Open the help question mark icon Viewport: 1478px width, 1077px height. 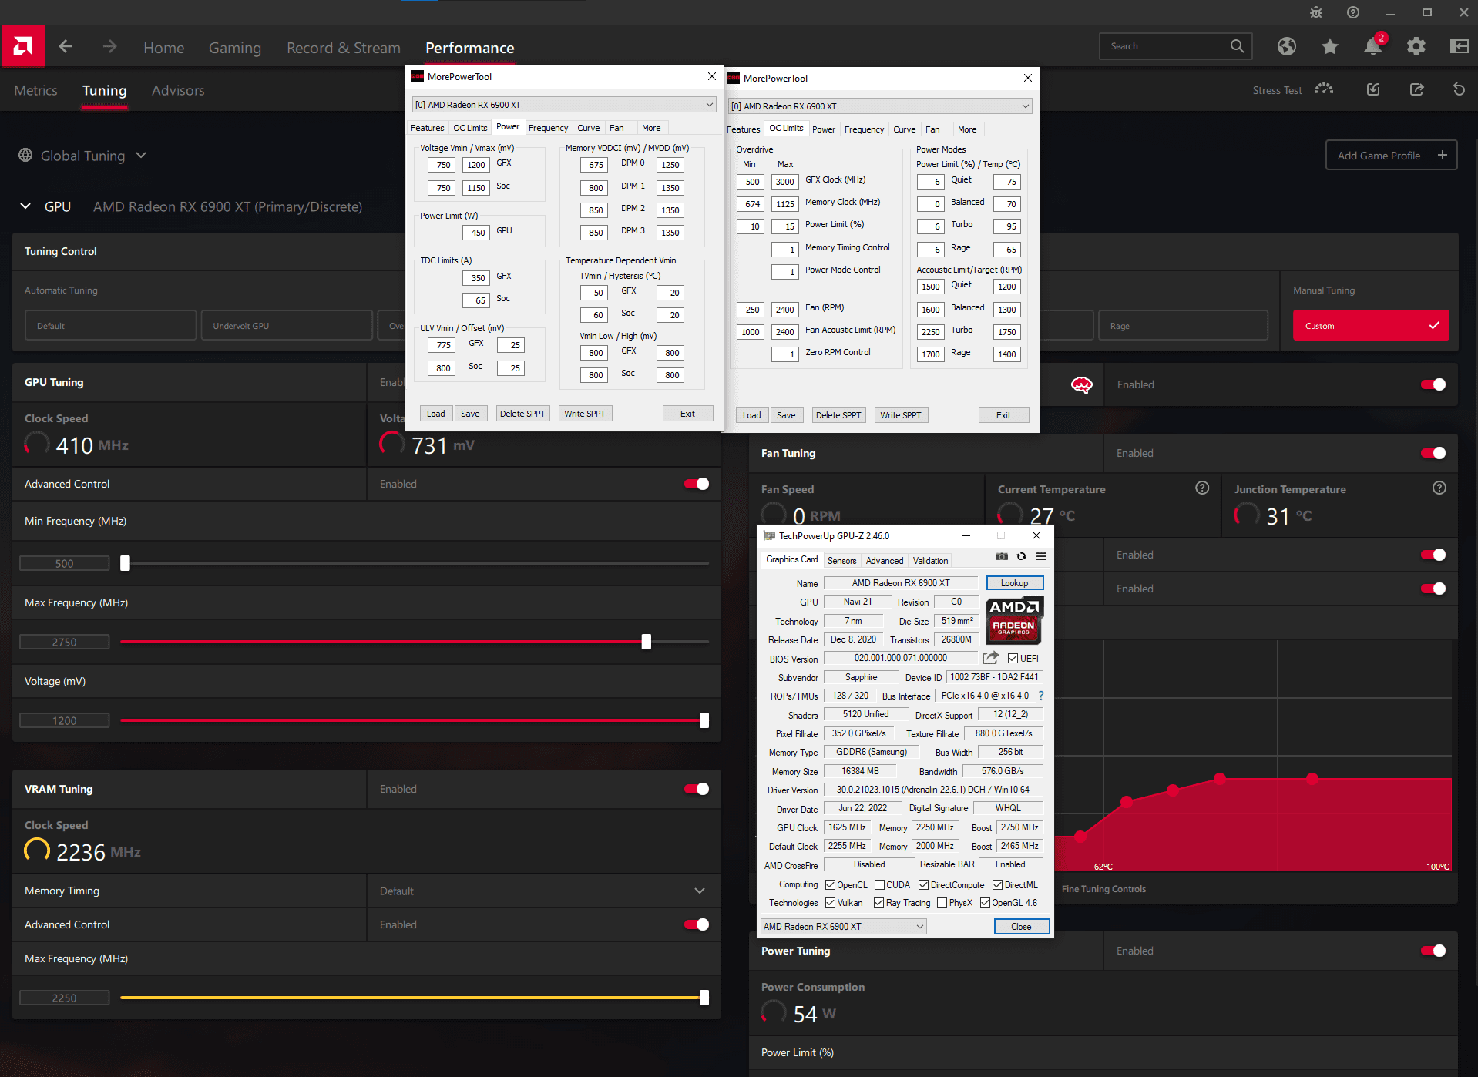(x=1353, y=12)
